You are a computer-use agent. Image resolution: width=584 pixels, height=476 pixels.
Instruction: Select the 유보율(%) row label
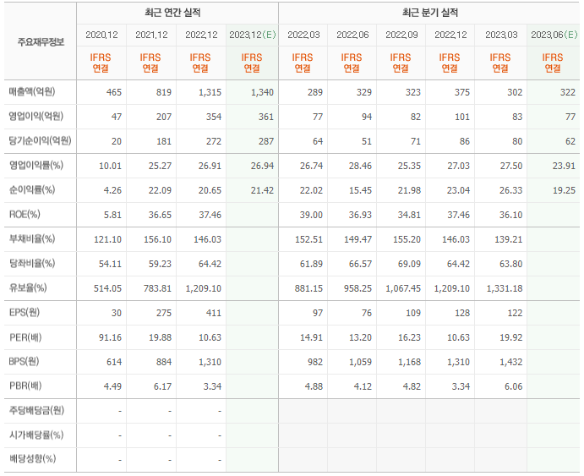(28, 287)
